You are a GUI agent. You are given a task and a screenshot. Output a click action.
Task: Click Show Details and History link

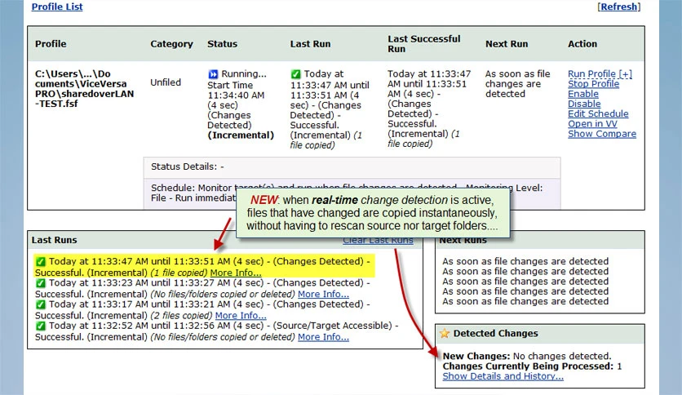pos(503,376)
